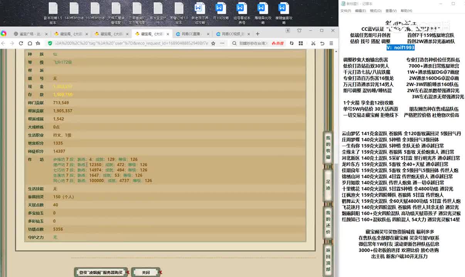The image size is (465, 277).
Task: Go forward in the browser
Action: click(12, 43)
